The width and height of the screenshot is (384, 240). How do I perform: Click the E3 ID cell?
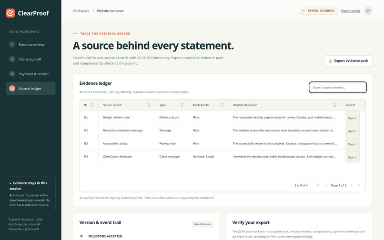click(89, 143)
